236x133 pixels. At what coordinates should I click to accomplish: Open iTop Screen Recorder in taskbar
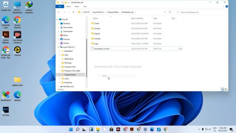point(118,129)
